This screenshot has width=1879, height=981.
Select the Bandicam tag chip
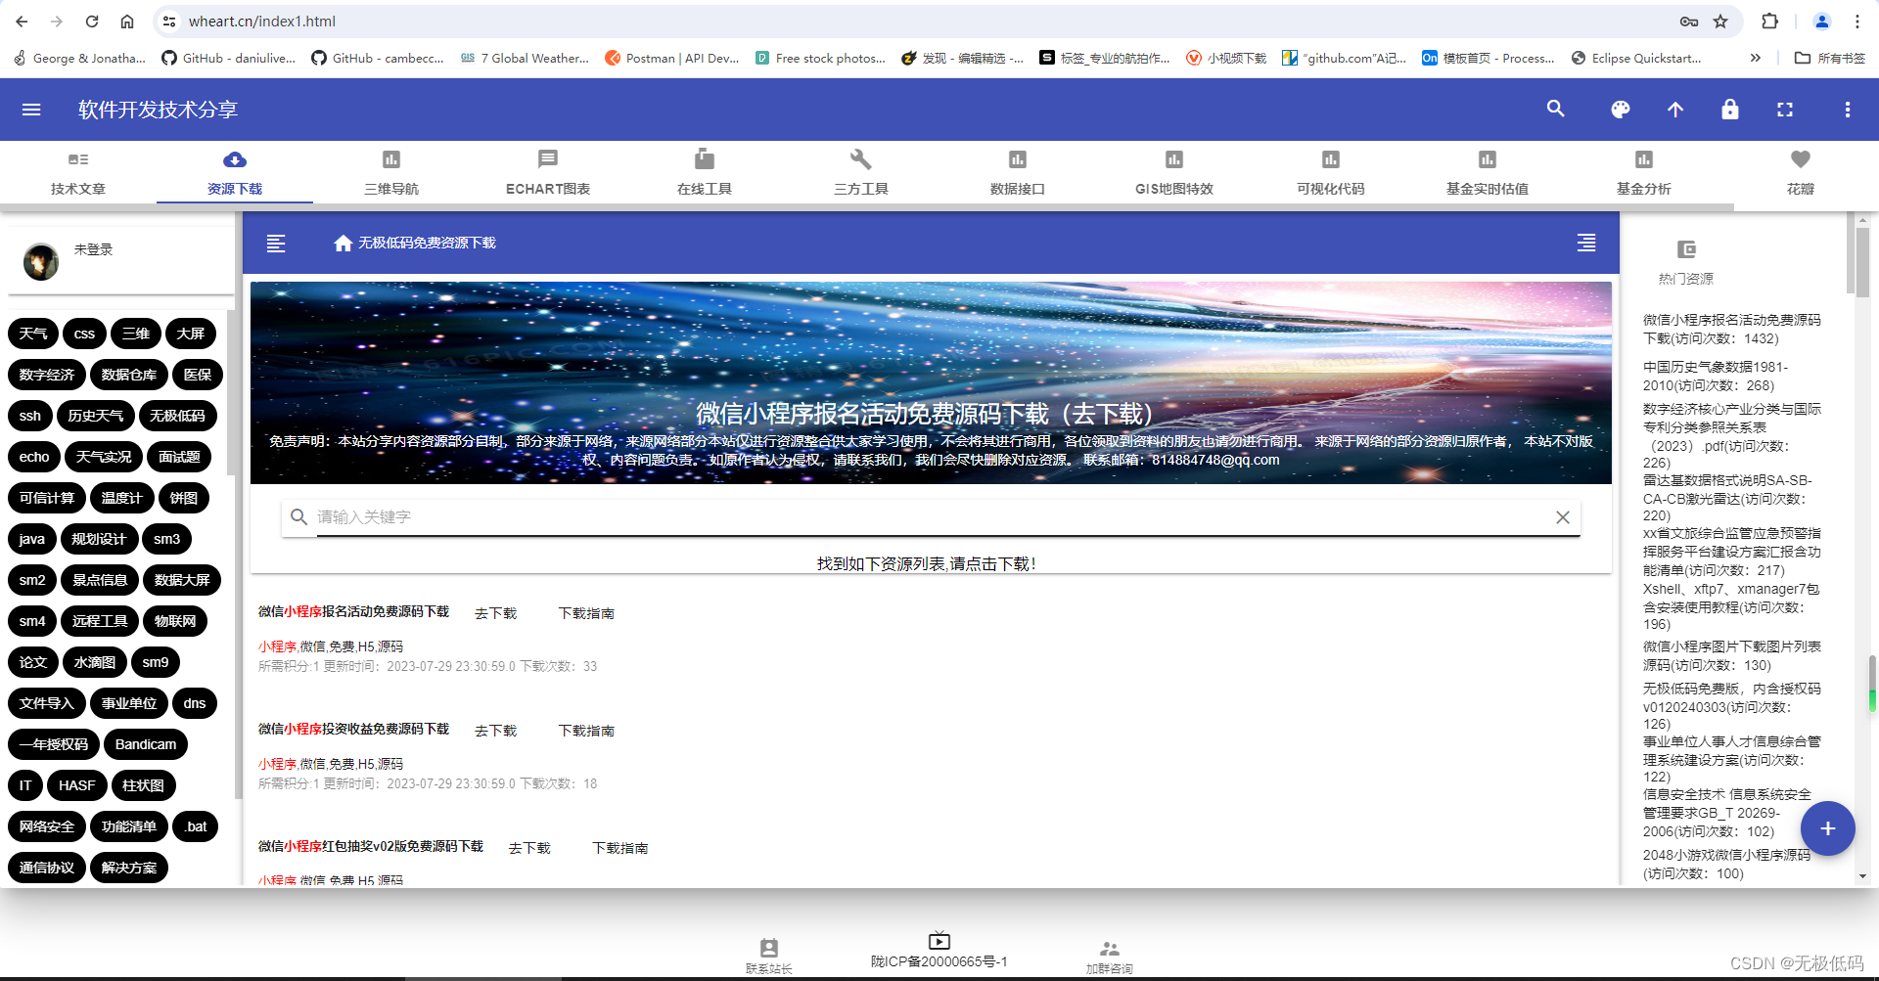146,744
